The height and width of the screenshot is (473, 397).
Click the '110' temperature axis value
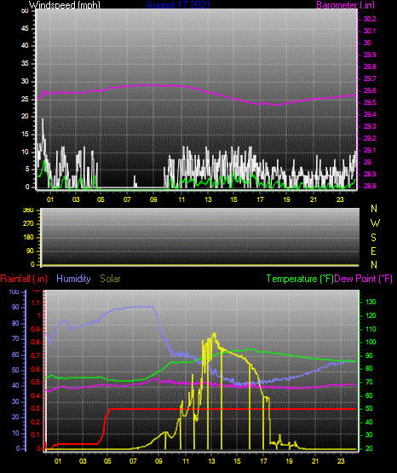click(371, 329)
